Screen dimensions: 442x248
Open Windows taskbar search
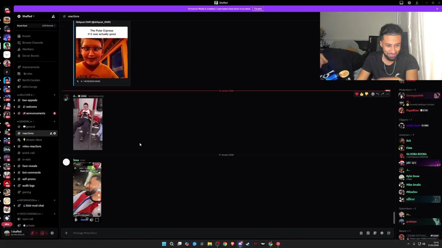(172, 244)
